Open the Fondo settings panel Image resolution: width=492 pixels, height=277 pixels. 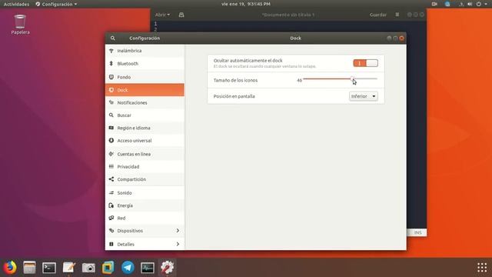(x=145, y=77)
